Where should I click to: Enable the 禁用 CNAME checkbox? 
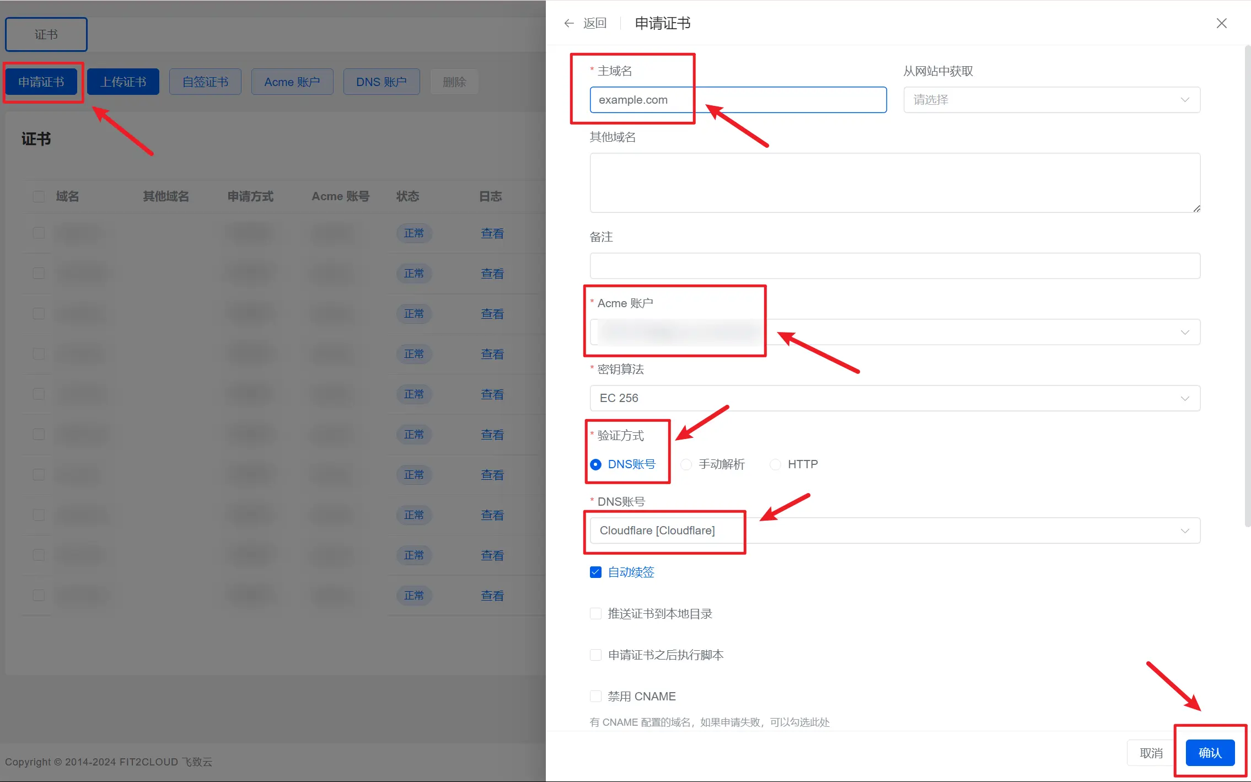click(x=595, y=697)
